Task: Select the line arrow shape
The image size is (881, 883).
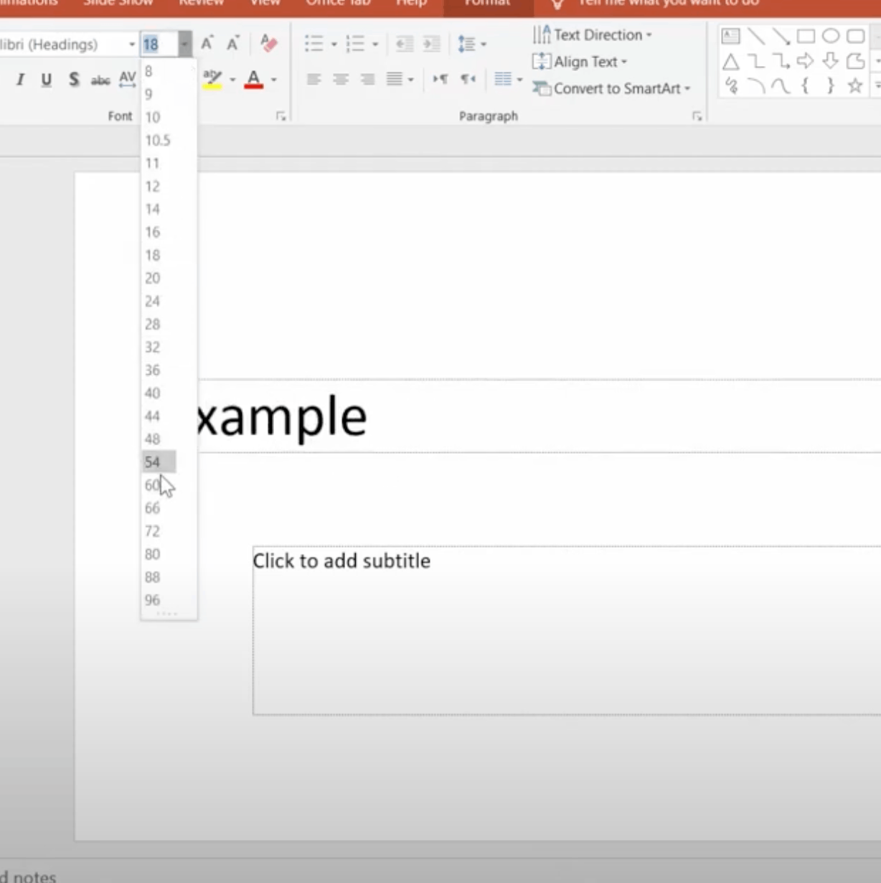Action: click(x=781, y=36)
